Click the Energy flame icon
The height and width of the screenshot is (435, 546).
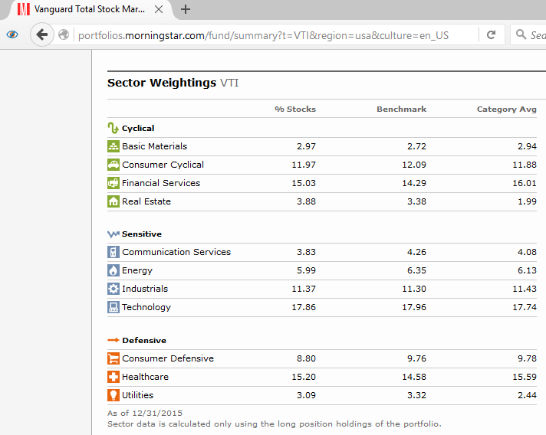tap(113, 270)
